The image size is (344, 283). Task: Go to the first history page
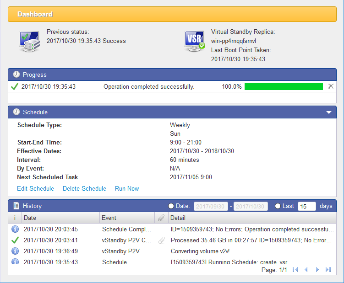pos(295,270)
